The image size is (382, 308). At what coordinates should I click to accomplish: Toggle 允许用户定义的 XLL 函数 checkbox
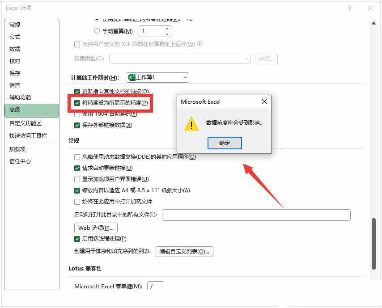tap(77, 44)
